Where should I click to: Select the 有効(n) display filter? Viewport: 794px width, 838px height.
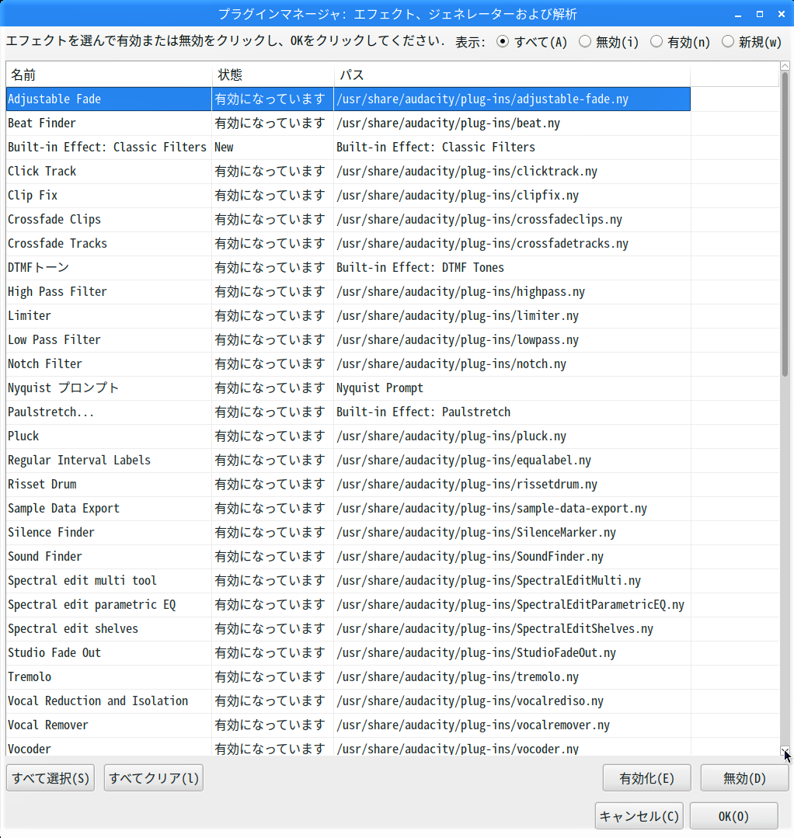pyautogui.click(x=656, y=42)
